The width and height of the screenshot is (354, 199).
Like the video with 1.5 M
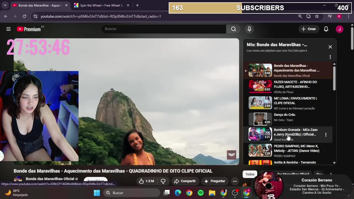[x=147, y=181]
